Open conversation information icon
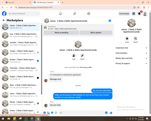The width and height of the screenshot is (151, 121). pos(110,21)
